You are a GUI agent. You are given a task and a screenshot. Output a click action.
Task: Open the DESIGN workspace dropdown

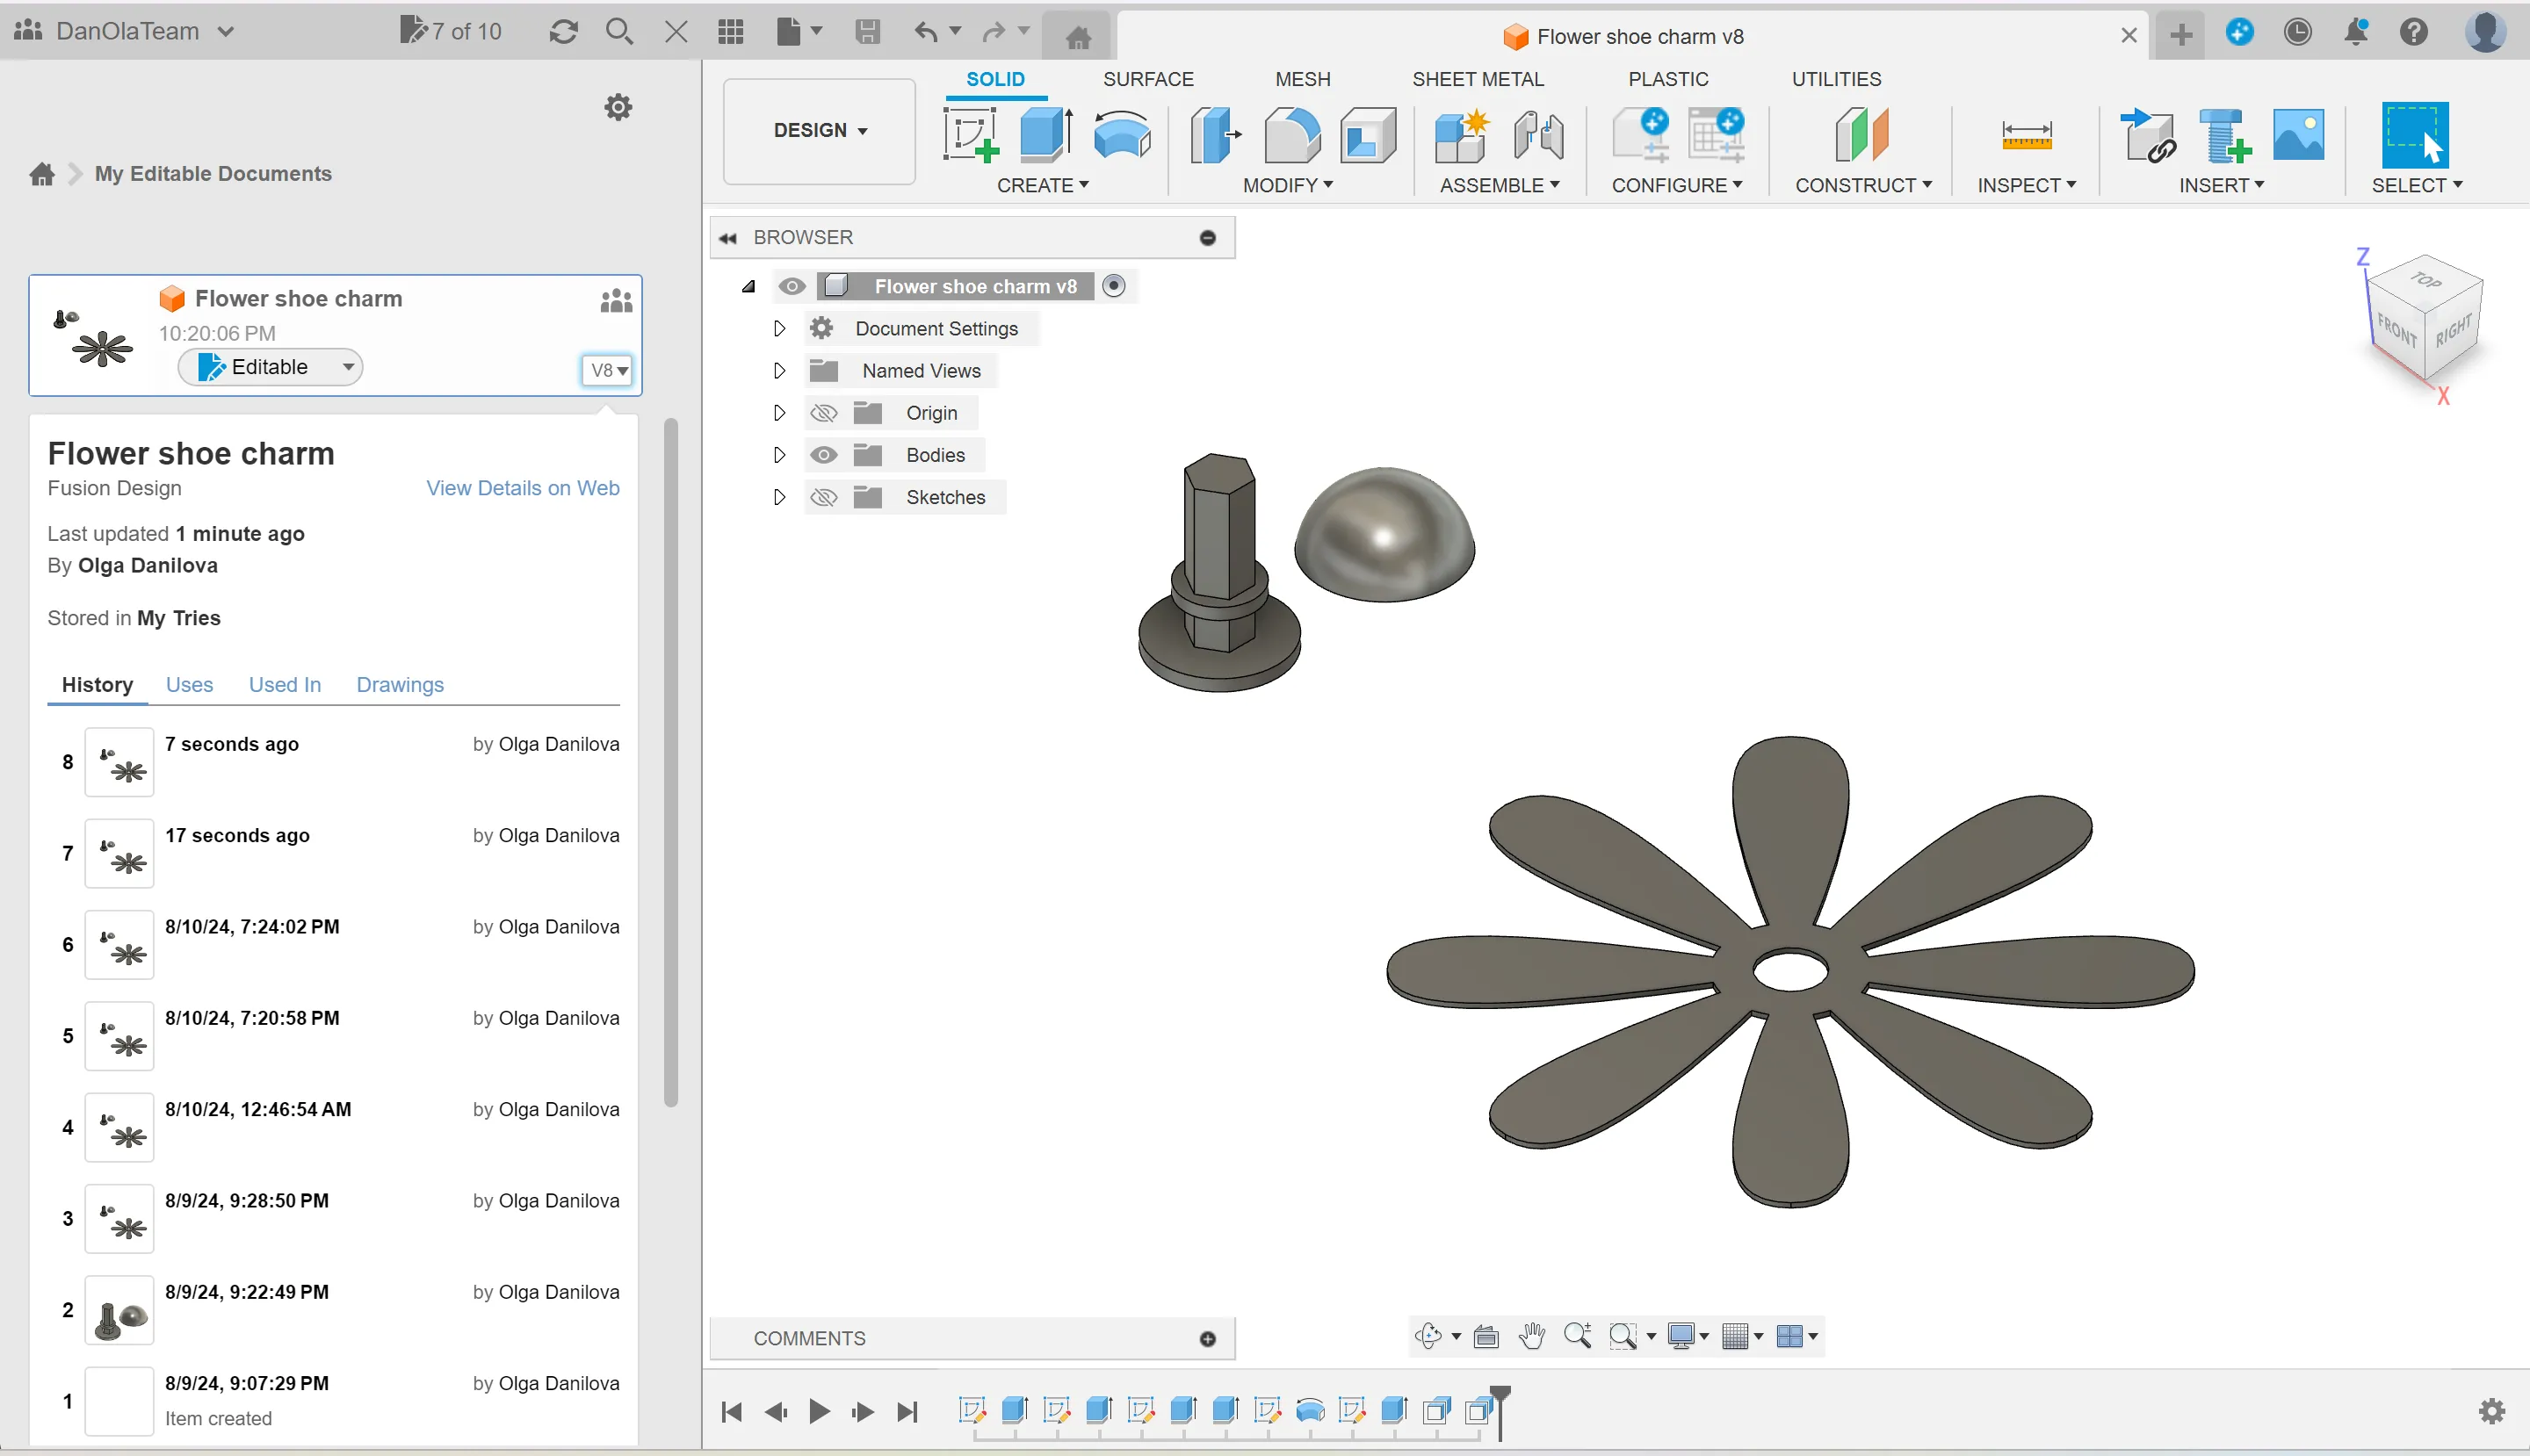pyautogui.click(x=820, y=131)
